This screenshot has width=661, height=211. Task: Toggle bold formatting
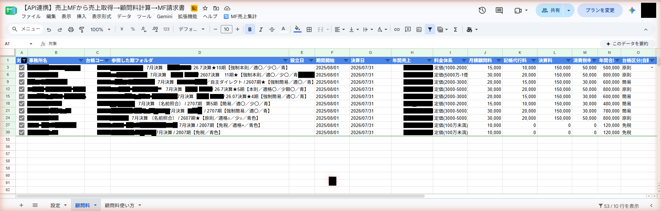250,30
